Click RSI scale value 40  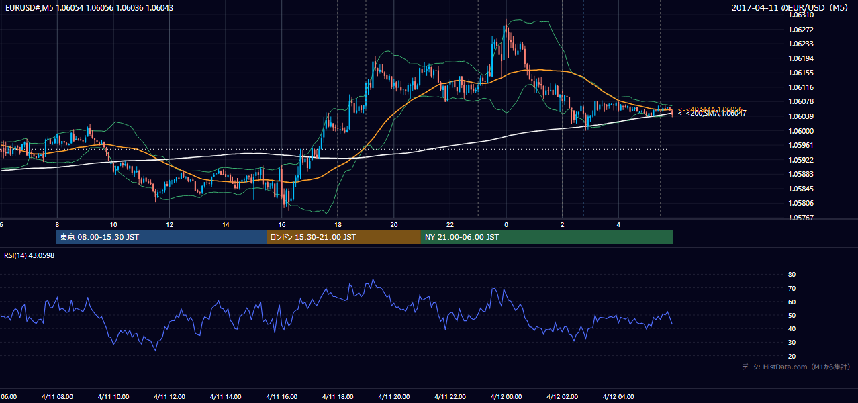[792, 328]
